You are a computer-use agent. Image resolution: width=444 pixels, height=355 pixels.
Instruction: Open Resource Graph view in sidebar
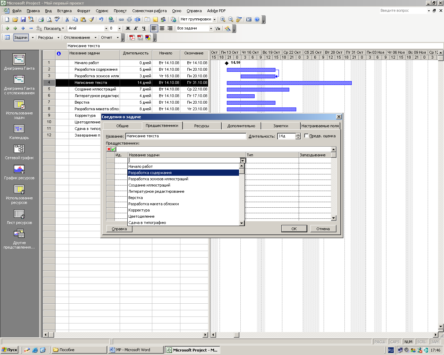[x=19, y=172]
